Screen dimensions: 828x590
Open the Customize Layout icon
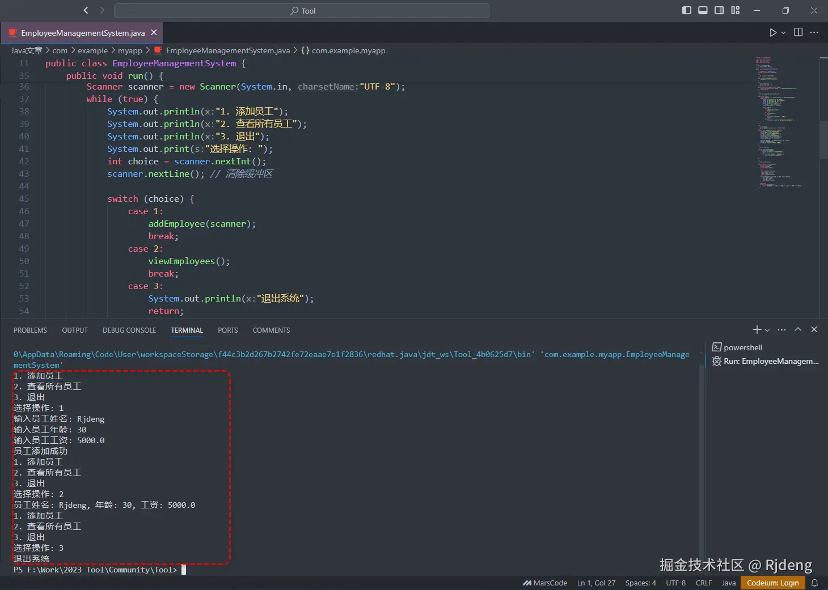pyautogui.click(x=736, y=10)
